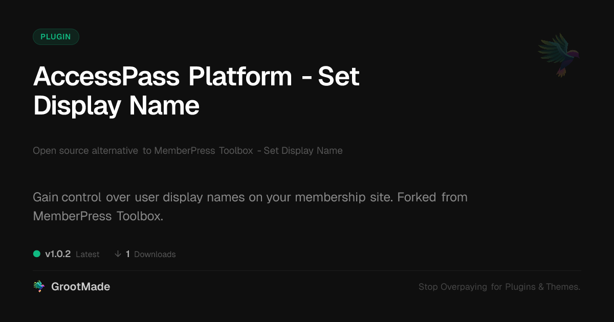The image size is (614, 322).
Task: Click the green status dot beside v1.0.2
Action: click(37, 254)
